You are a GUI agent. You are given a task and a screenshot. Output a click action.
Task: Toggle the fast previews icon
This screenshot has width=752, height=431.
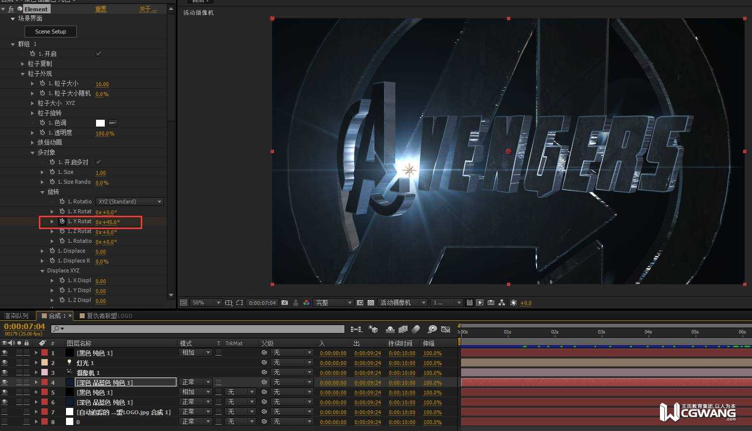point(480,302)
